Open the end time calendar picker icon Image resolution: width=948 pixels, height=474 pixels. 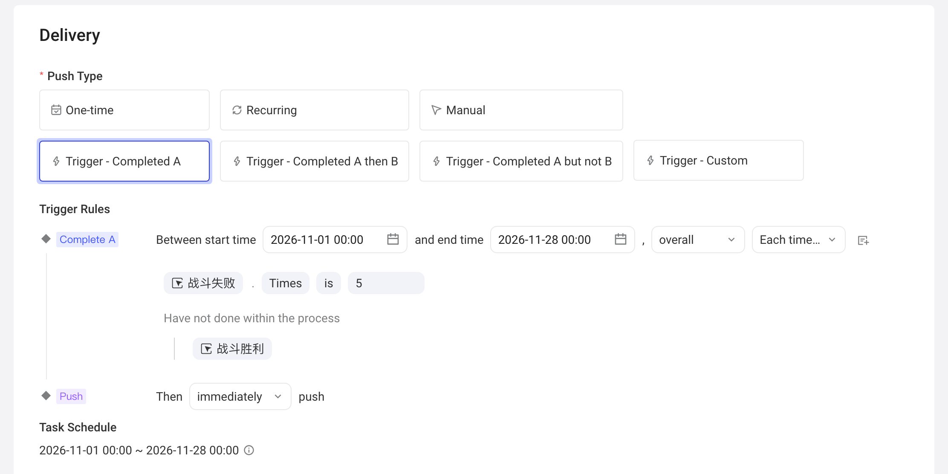pyautogui.click(x=620, y=239)
